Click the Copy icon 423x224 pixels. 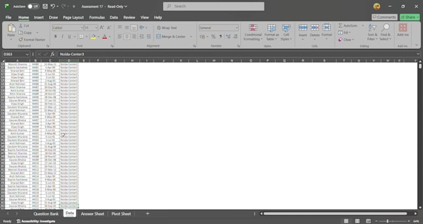(x=21, y=33)
